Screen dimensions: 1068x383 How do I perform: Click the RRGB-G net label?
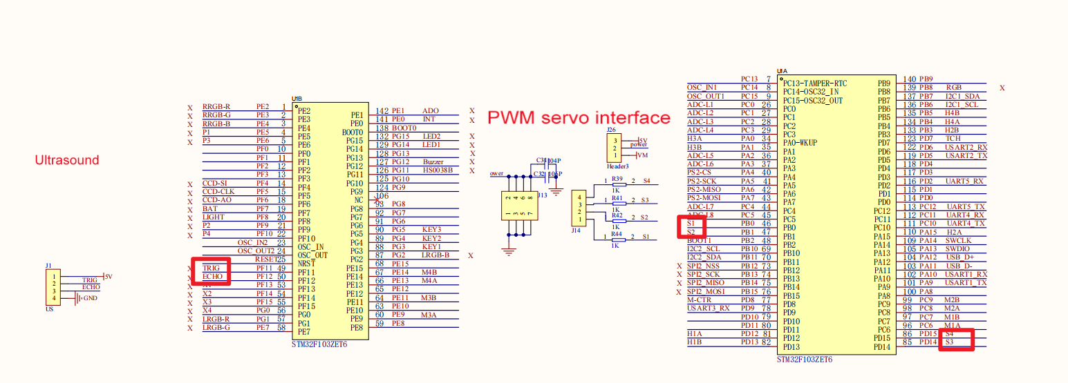point(216,115)
